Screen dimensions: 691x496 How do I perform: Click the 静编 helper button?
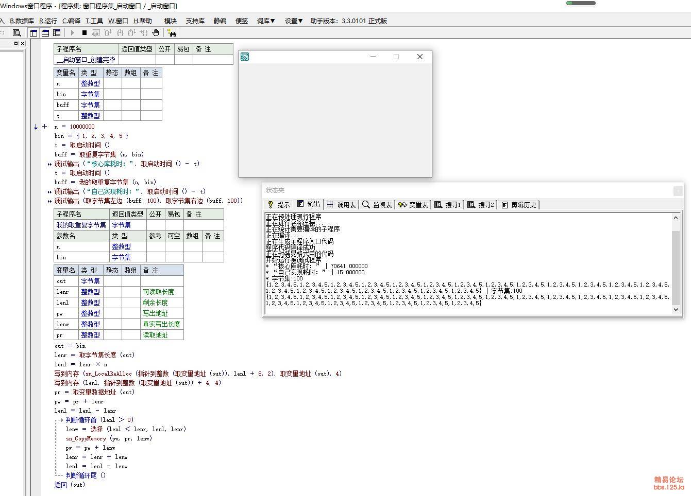coord(220,21)
